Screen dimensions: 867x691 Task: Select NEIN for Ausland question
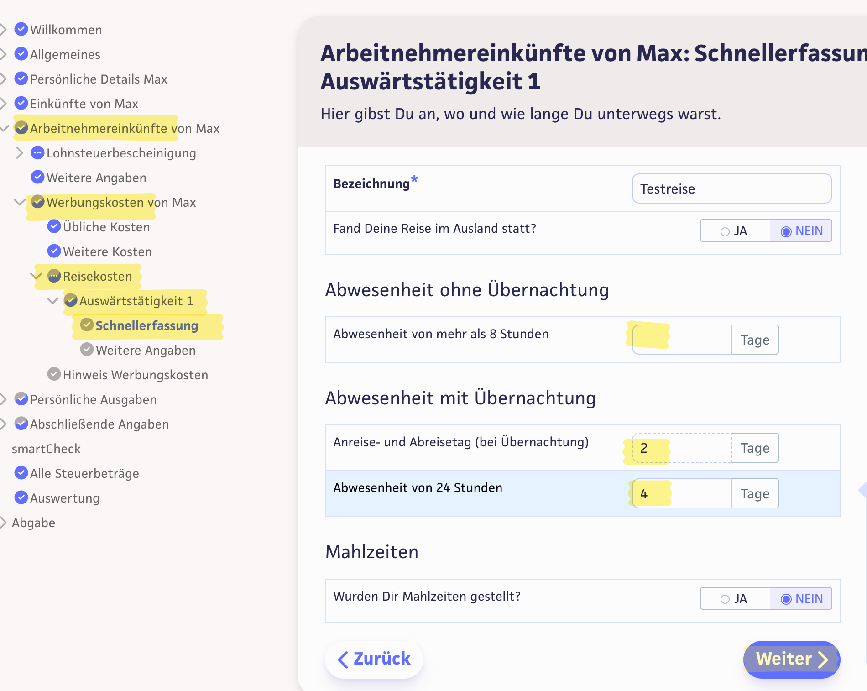(x=801, y=231)
